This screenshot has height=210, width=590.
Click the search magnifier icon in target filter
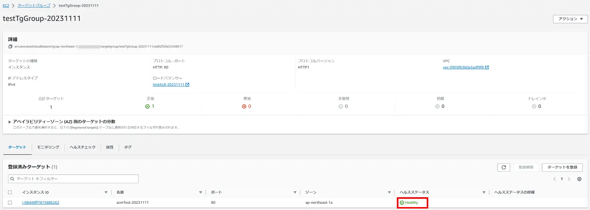point(12,179)
